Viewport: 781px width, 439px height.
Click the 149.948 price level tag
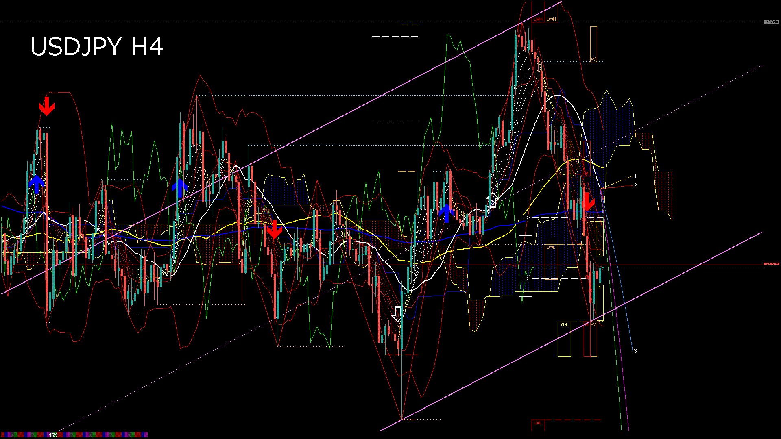771,22
